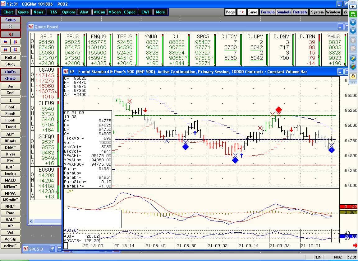The height and width of the screenshot is (261, 358).
Task: Toggle the ON AIR broadcast indicator
Action: point(353,14)
